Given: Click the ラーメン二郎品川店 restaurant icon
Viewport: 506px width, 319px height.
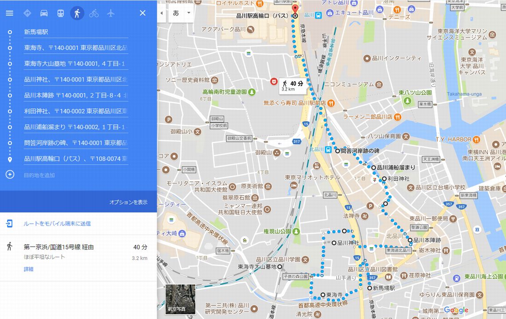Looking at the screenshot, I should (398, 117).
